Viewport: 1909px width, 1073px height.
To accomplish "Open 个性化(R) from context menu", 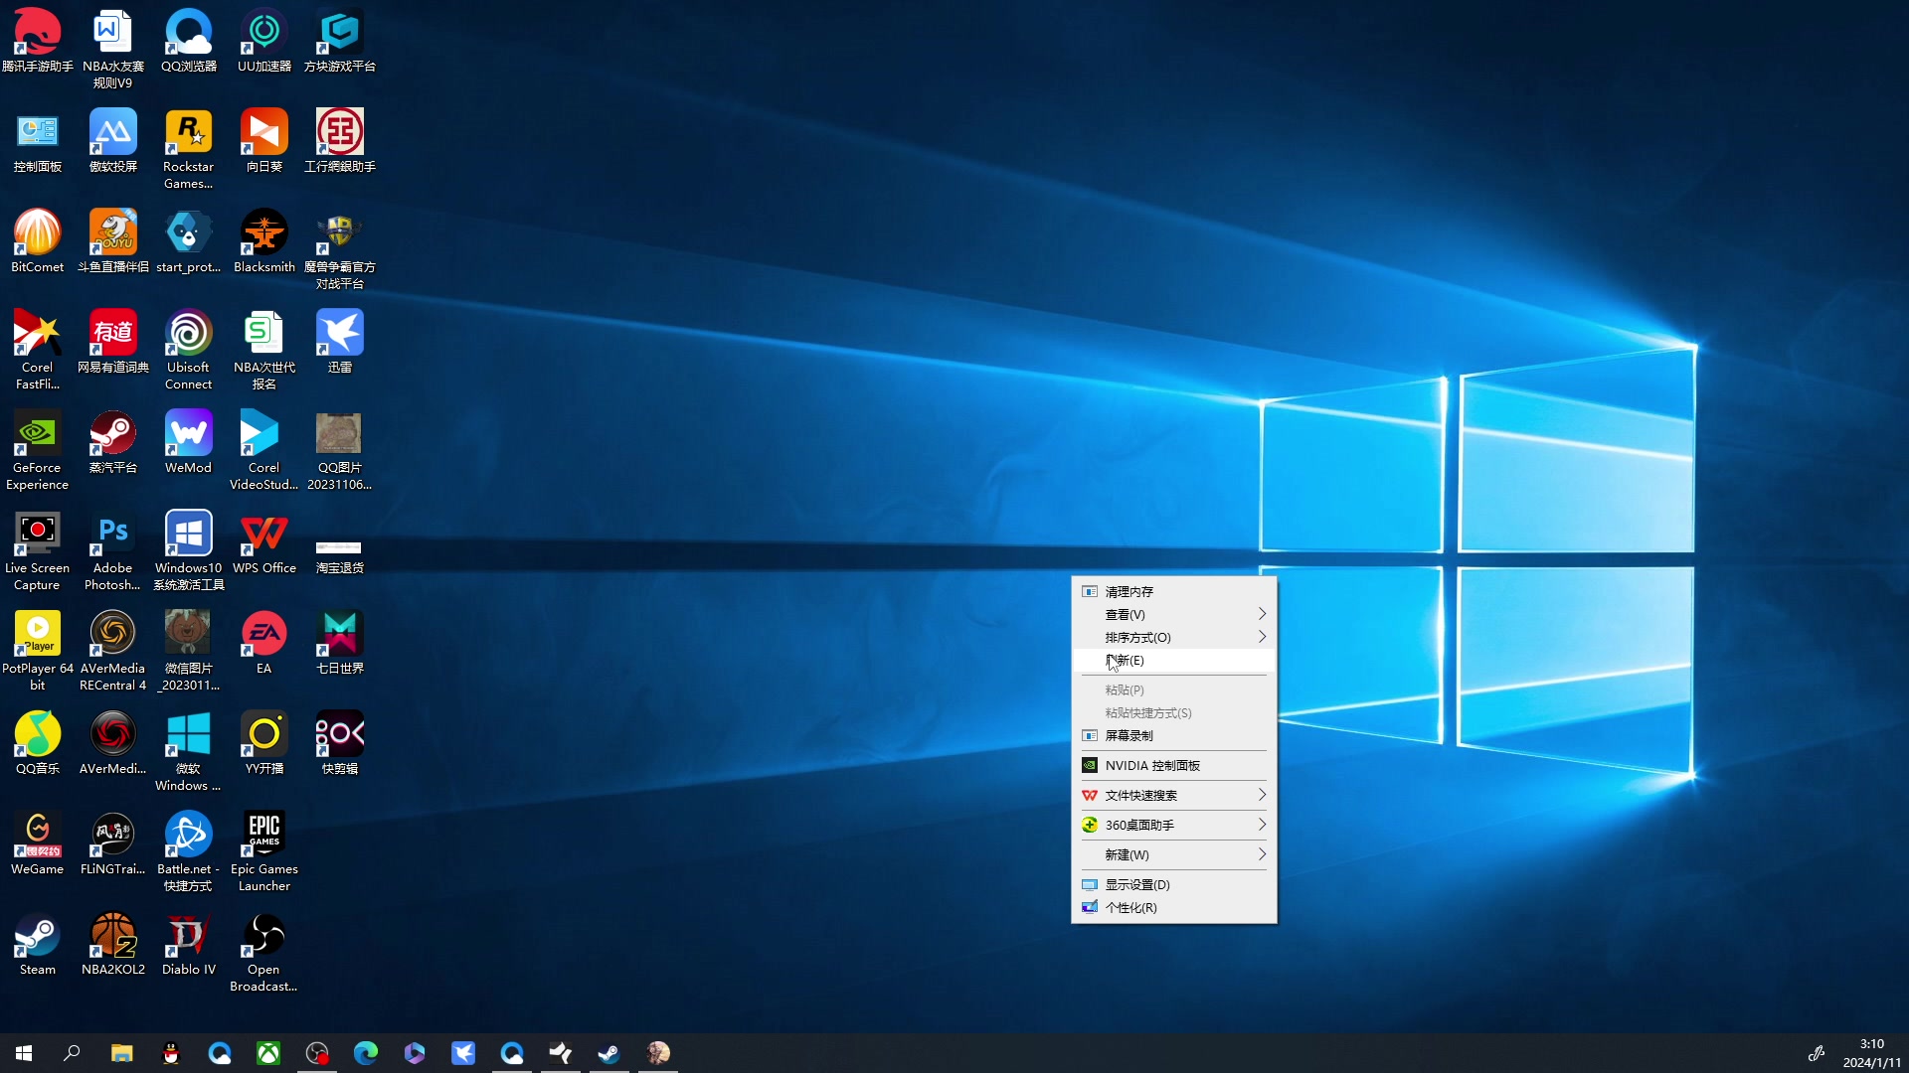I will pos(1173,907).
